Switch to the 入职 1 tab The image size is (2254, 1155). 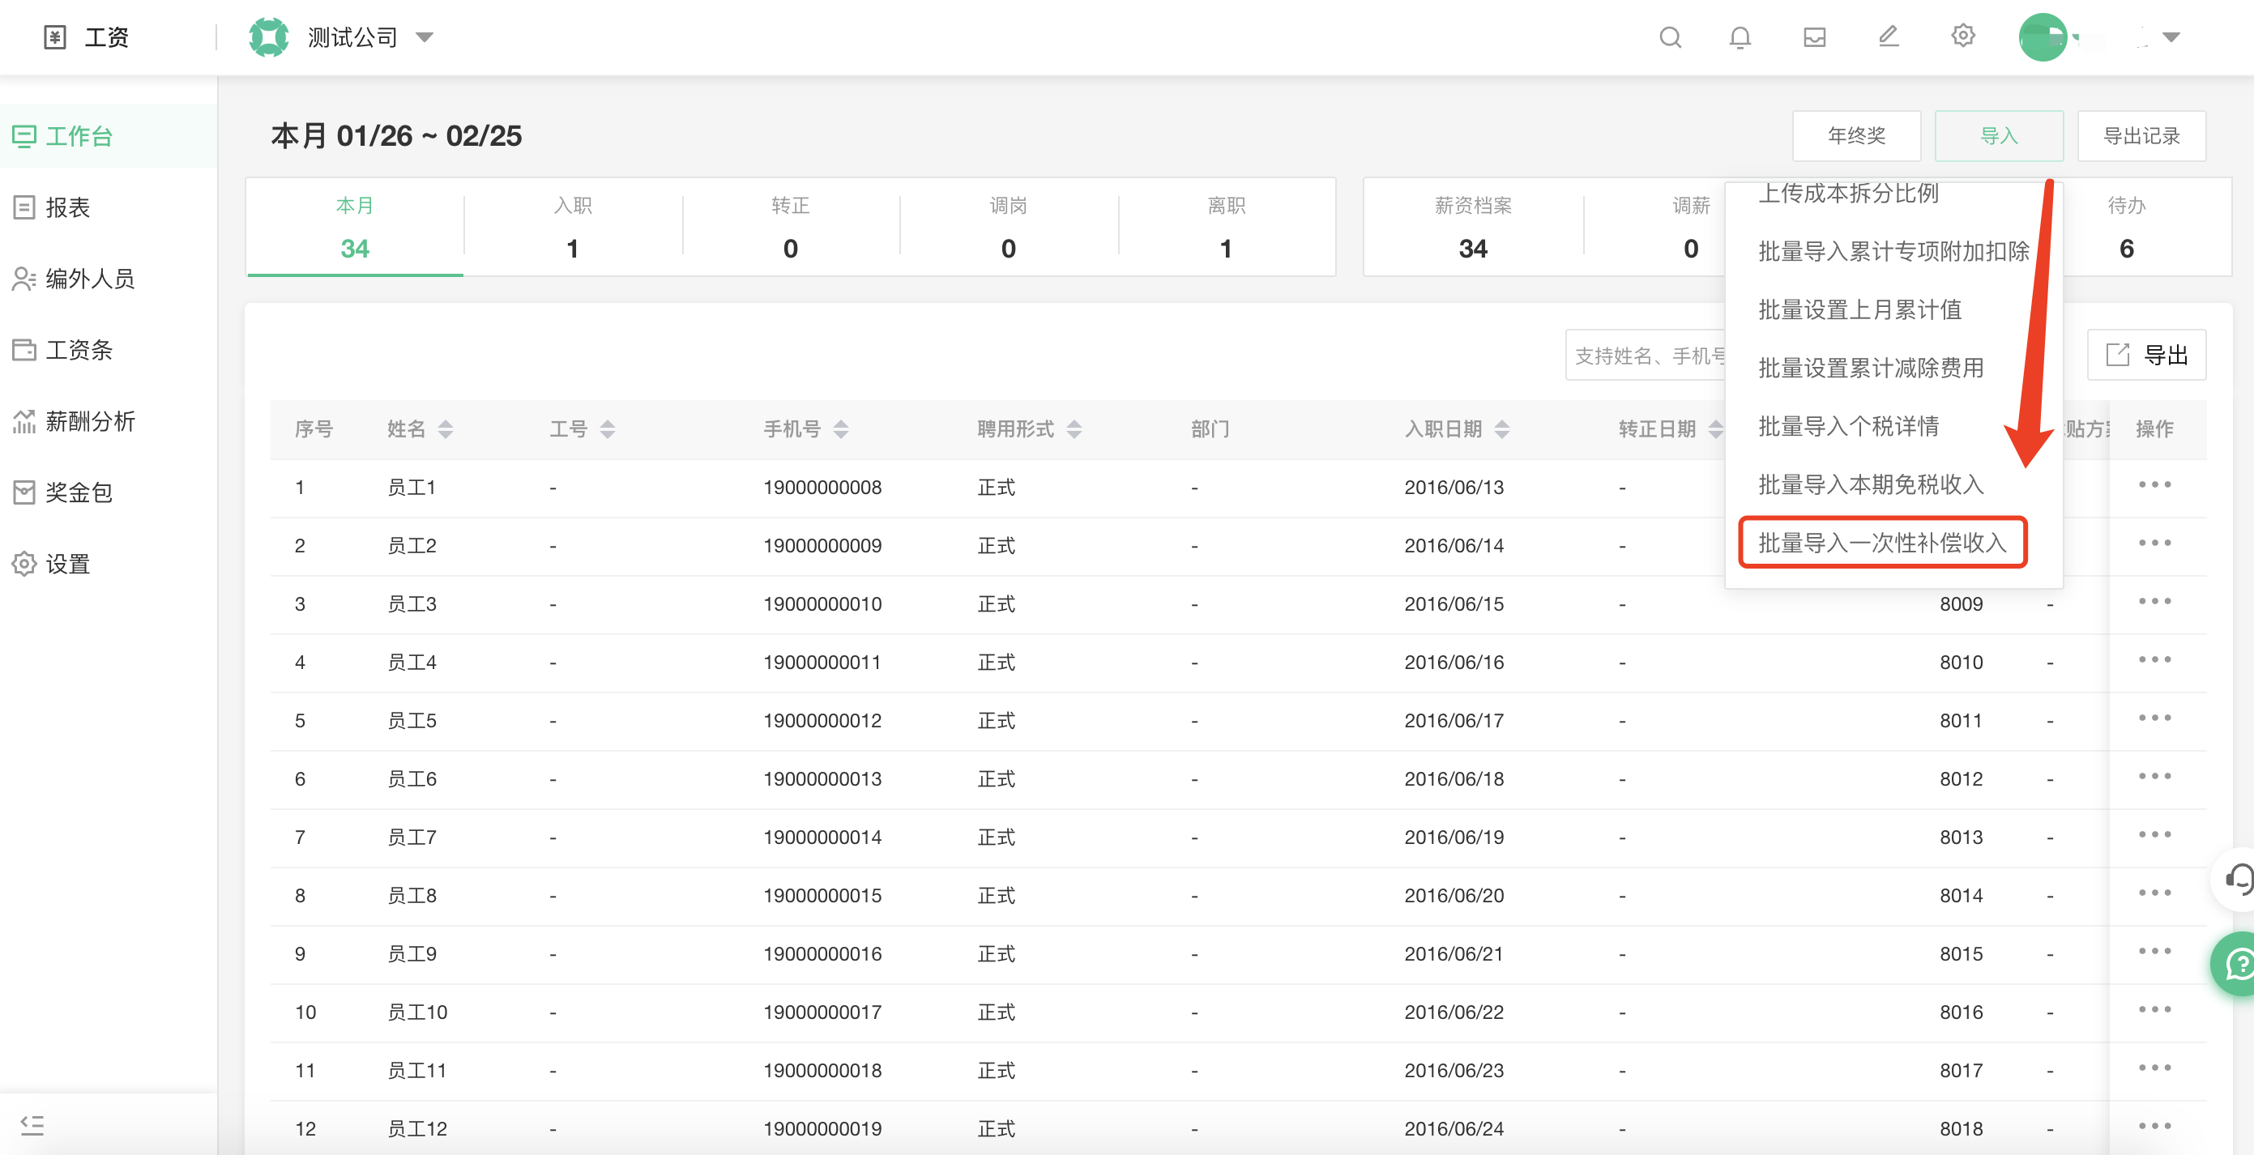572,228
